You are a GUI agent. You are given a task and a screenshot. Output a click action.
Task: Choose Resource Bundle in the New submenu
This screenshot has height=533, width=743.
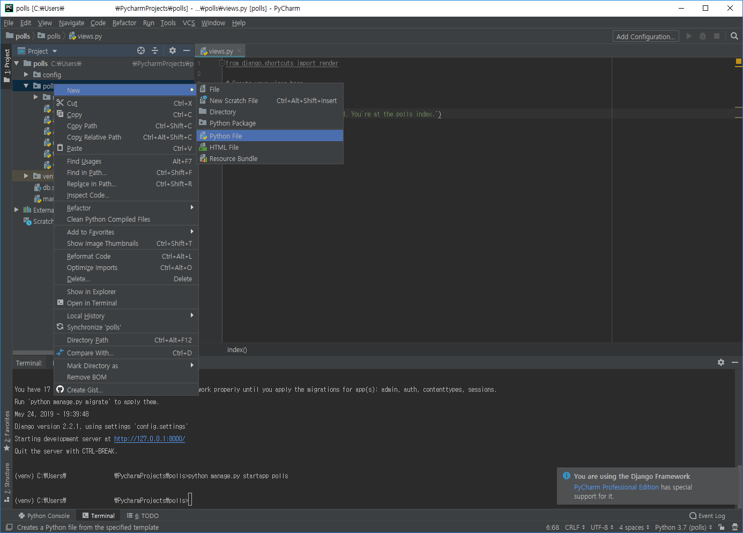[x=270, y=158]
